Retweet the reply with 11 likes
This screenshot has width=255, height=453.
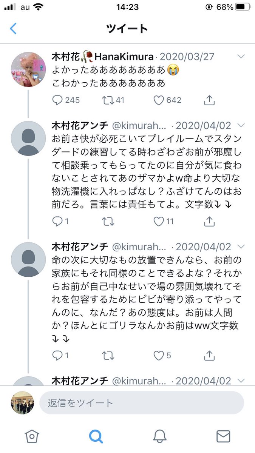point(108,222)
